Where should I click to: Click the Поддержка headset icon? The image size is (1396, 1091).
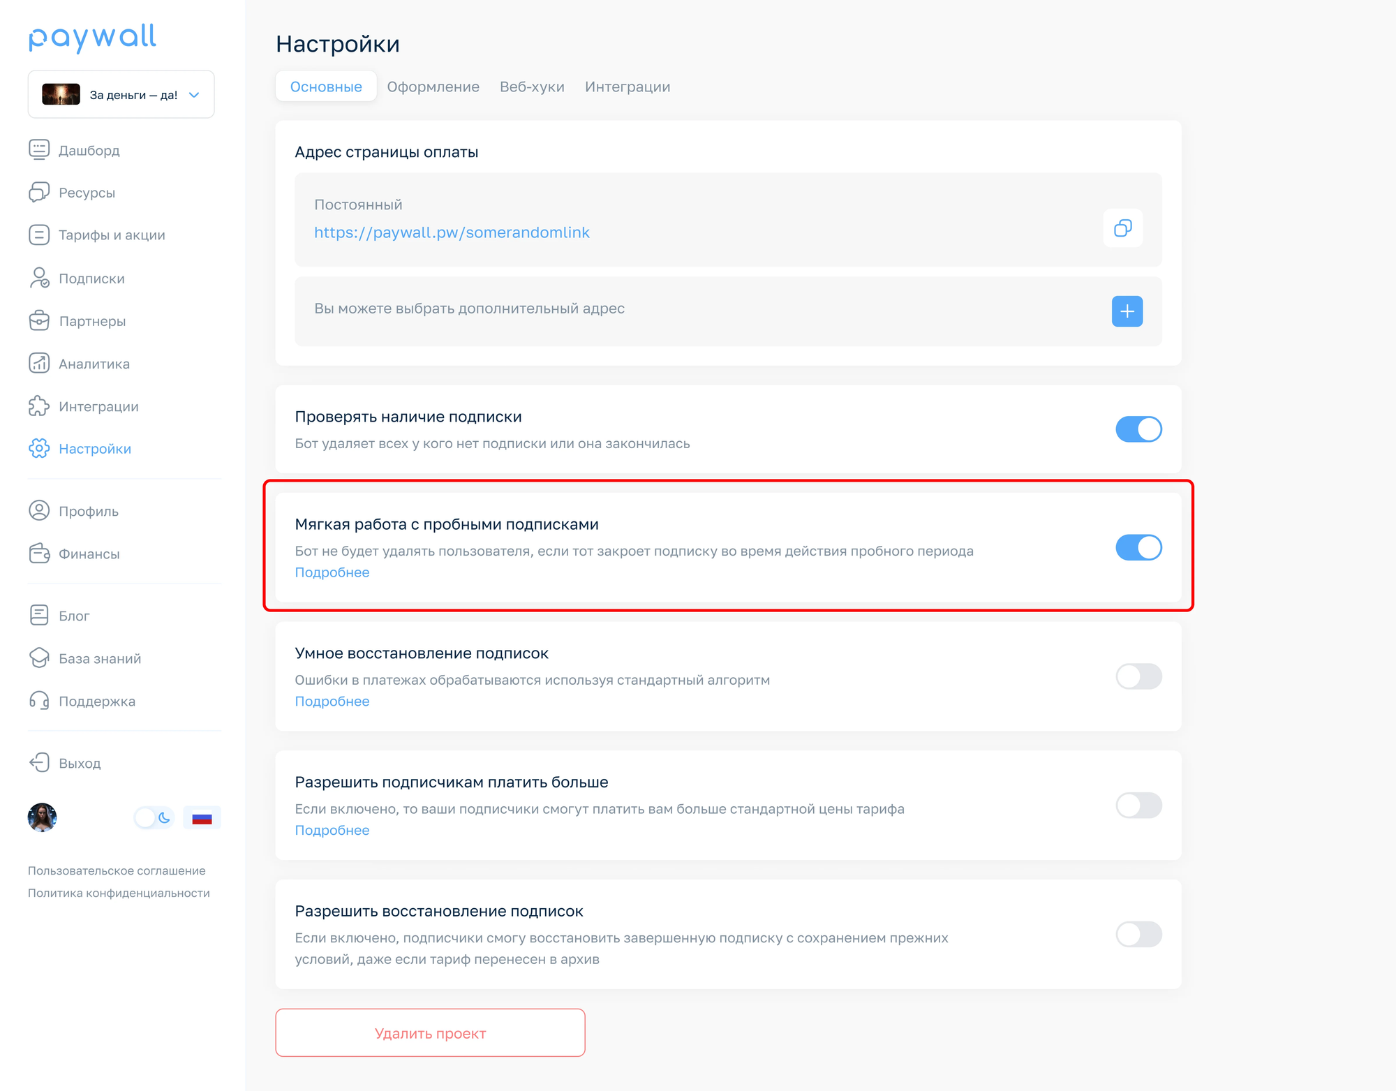click(x=39, y=700)
